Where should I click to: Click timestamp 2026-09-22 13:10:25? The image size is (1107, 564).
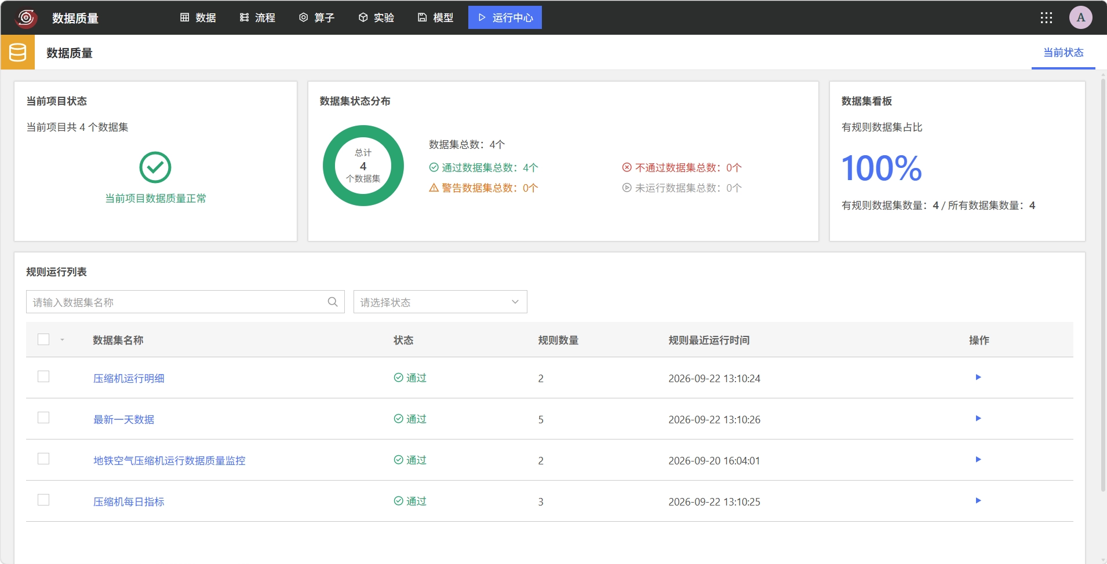(714, 502)
